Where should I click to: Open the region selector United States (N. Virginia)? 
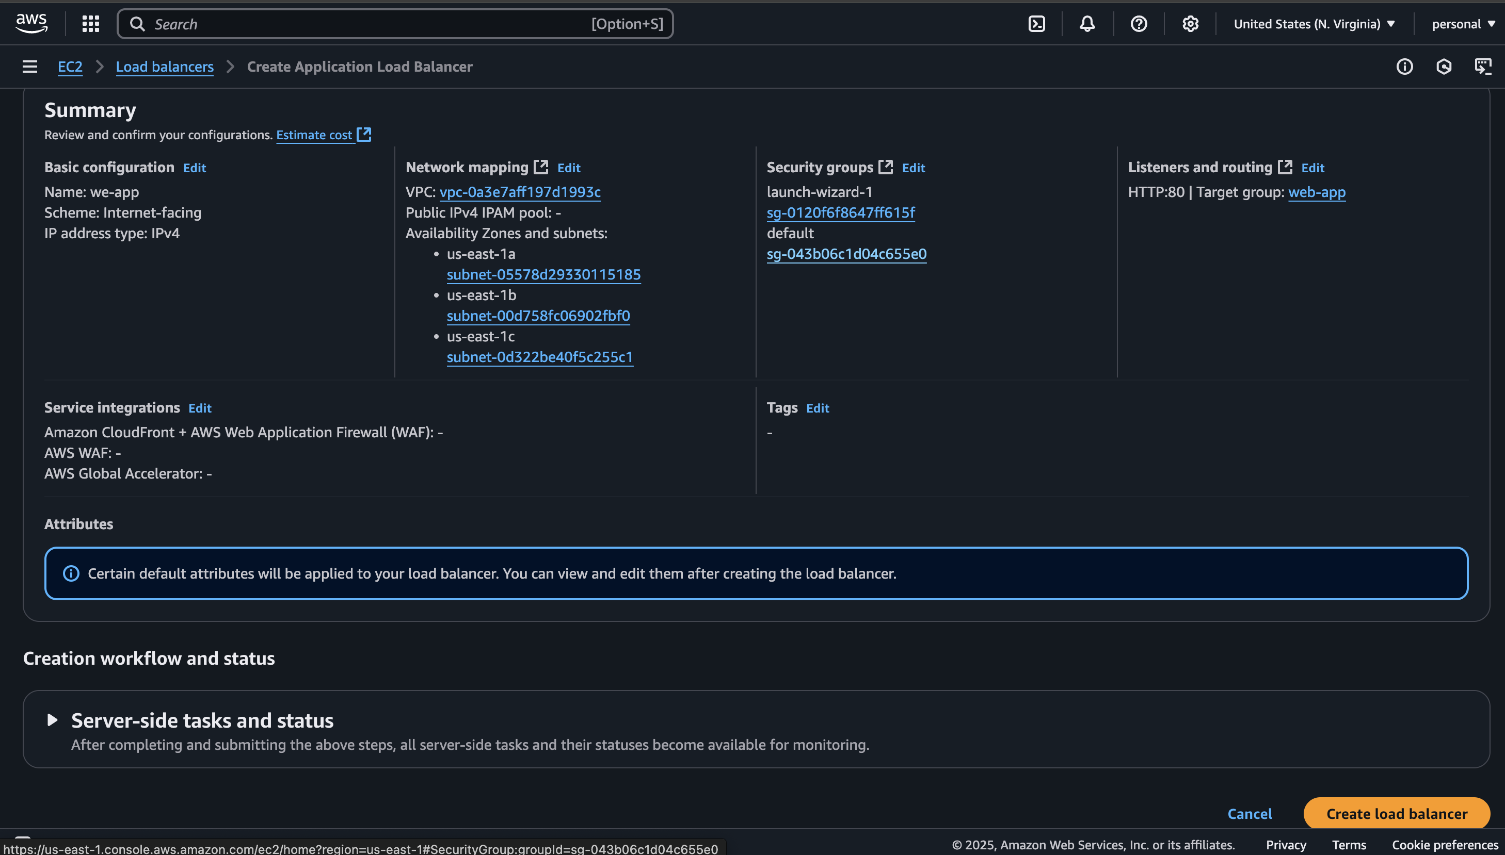[x=1314, y=24]
